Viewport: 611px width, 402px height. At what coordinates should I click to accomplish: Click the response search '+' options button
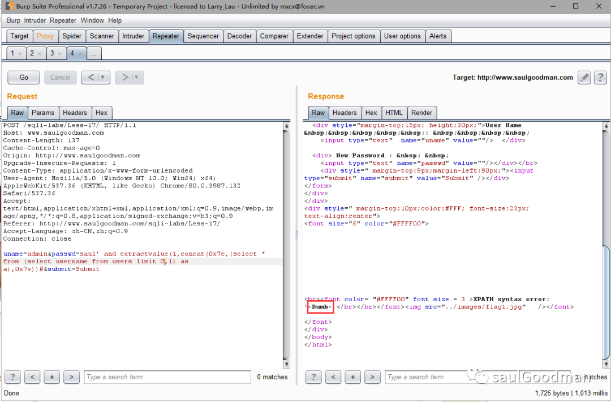coord(353,377)
